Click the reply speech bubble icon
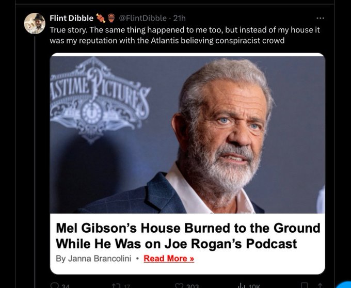The width and height of the screenshot is (351, 288). (x=55, y=284)
